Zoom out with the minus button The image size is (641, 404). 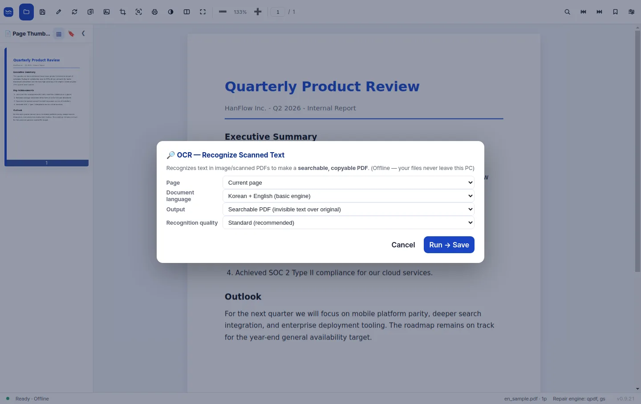click(223, 12)
